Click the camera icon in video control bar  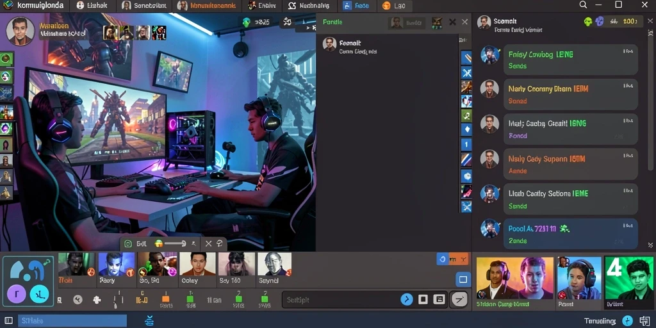pos(128,244)
